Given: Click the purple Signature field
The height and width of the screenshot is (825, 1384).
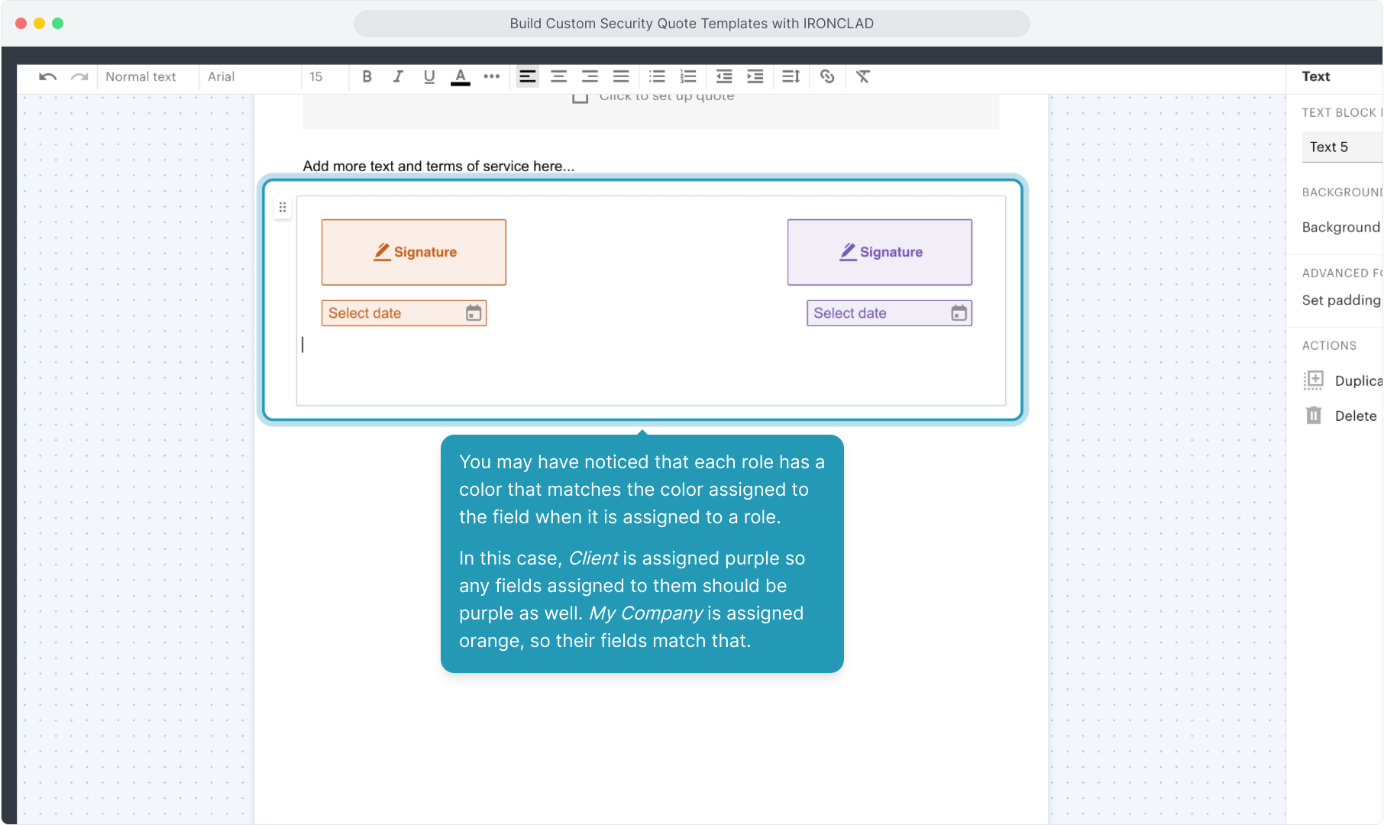Looking at the screenshot, I should click(x=880, y=252).
